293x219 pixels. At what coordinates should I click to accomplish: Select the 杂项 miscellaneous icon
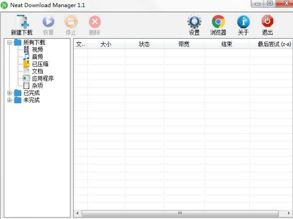26,86
